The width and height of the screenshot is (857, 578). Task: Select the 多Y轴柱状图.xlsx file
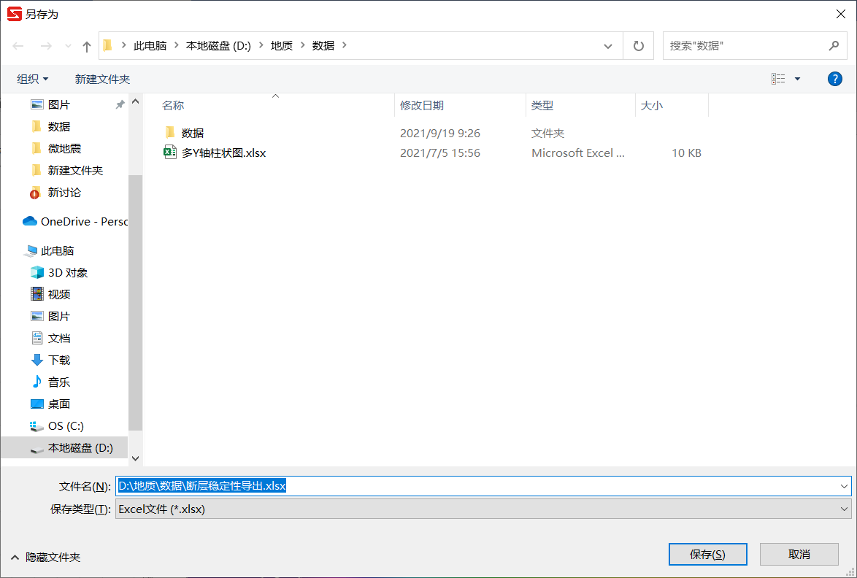[x=223, y=153]
